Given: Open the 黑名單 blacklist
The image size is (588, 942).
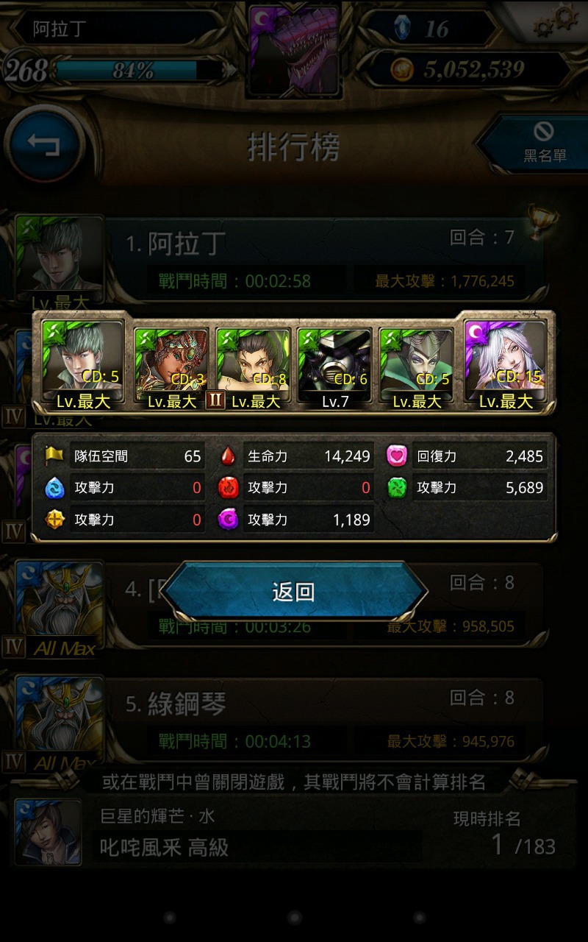Looking at the screenshot, I should 537,142.
